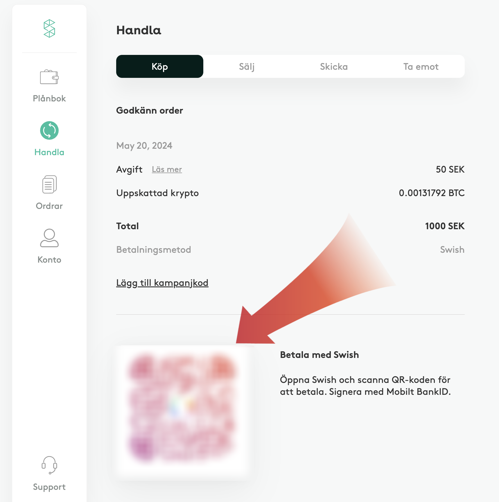
Task: Open Support via the headset icon
Action: pyautogui.click(x=49, y=465)
